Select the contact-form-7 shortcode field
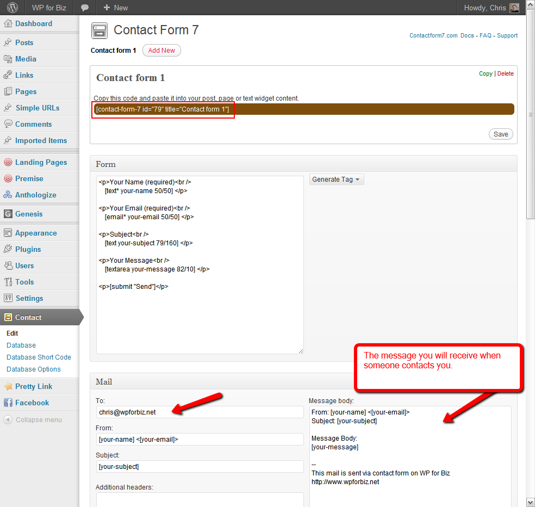Screen dimensions: 535x507 tap(304, 109)
